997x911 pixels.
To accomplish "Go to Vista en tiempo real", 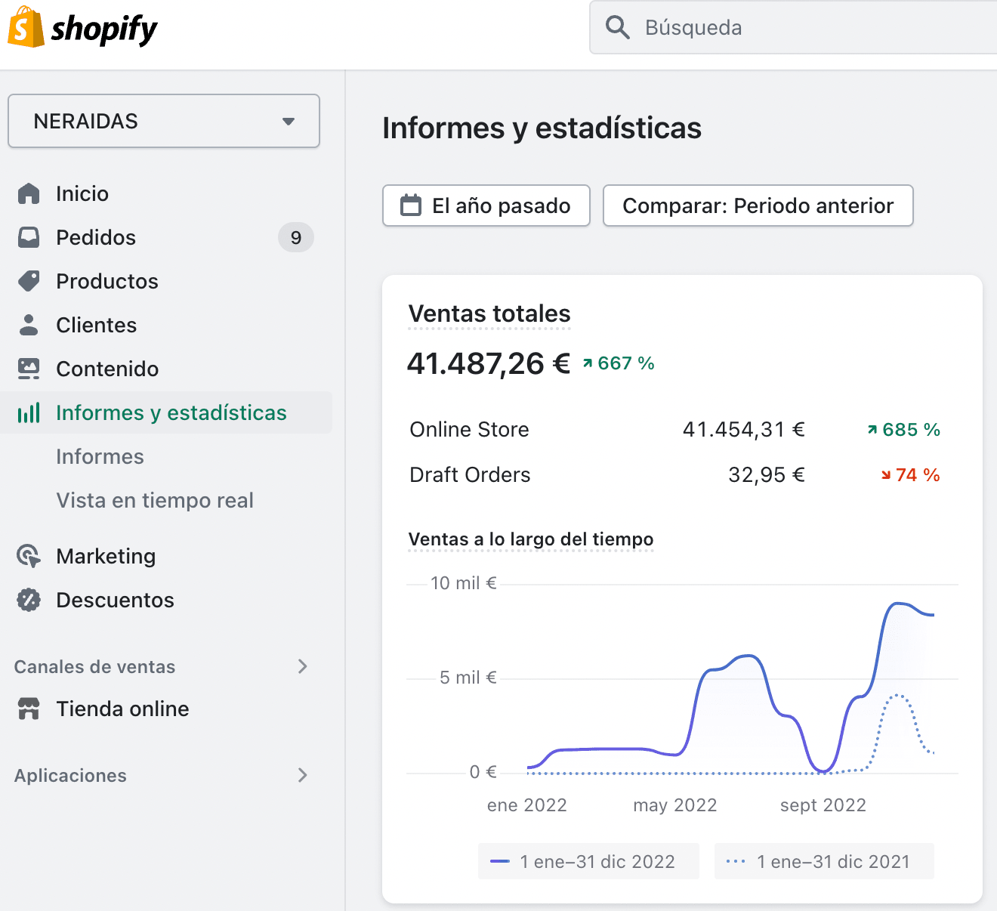I will click(x=155, y=500).
